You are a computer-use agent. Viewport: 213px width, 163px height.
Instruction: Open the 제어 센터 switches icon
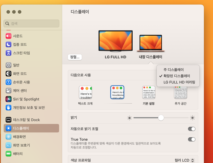coord(9,91)
